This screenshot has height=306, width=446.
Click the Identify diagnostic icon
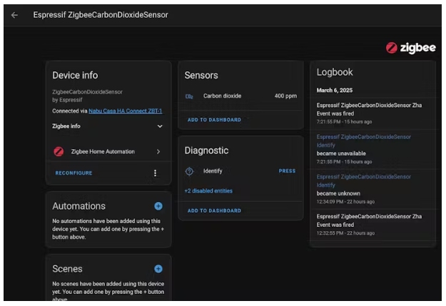tap(189, 171)
